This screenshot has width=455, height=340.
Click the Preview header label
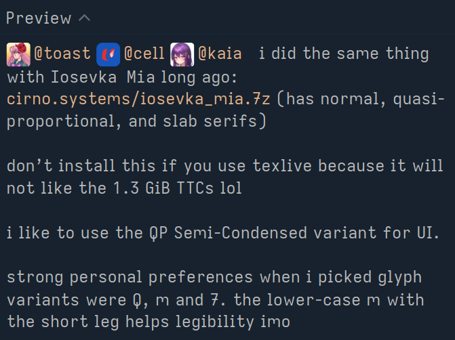(x=39, y=18)
